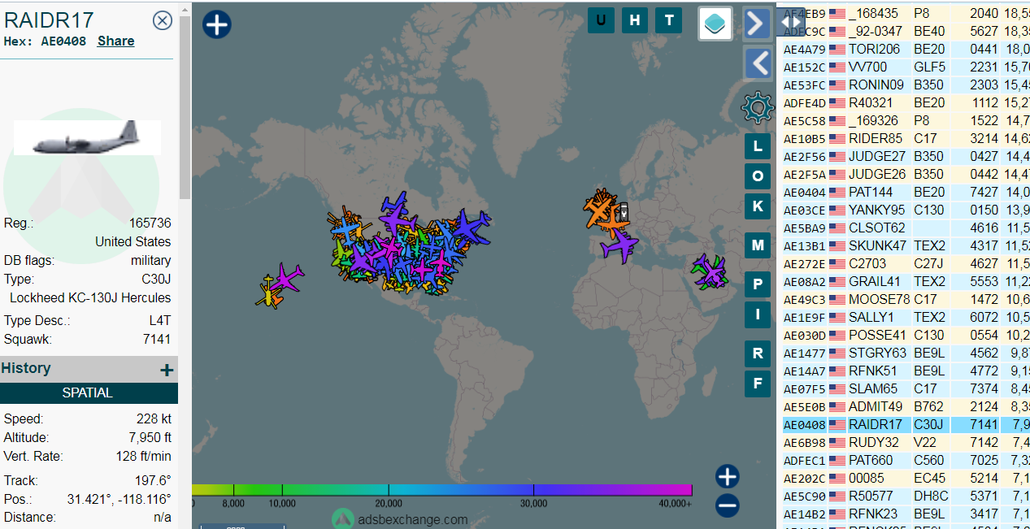Open map settings gear
Image resolution: width=1030 pixels, height=529 pixels.
pyautogui.click(x=757, y=106)
